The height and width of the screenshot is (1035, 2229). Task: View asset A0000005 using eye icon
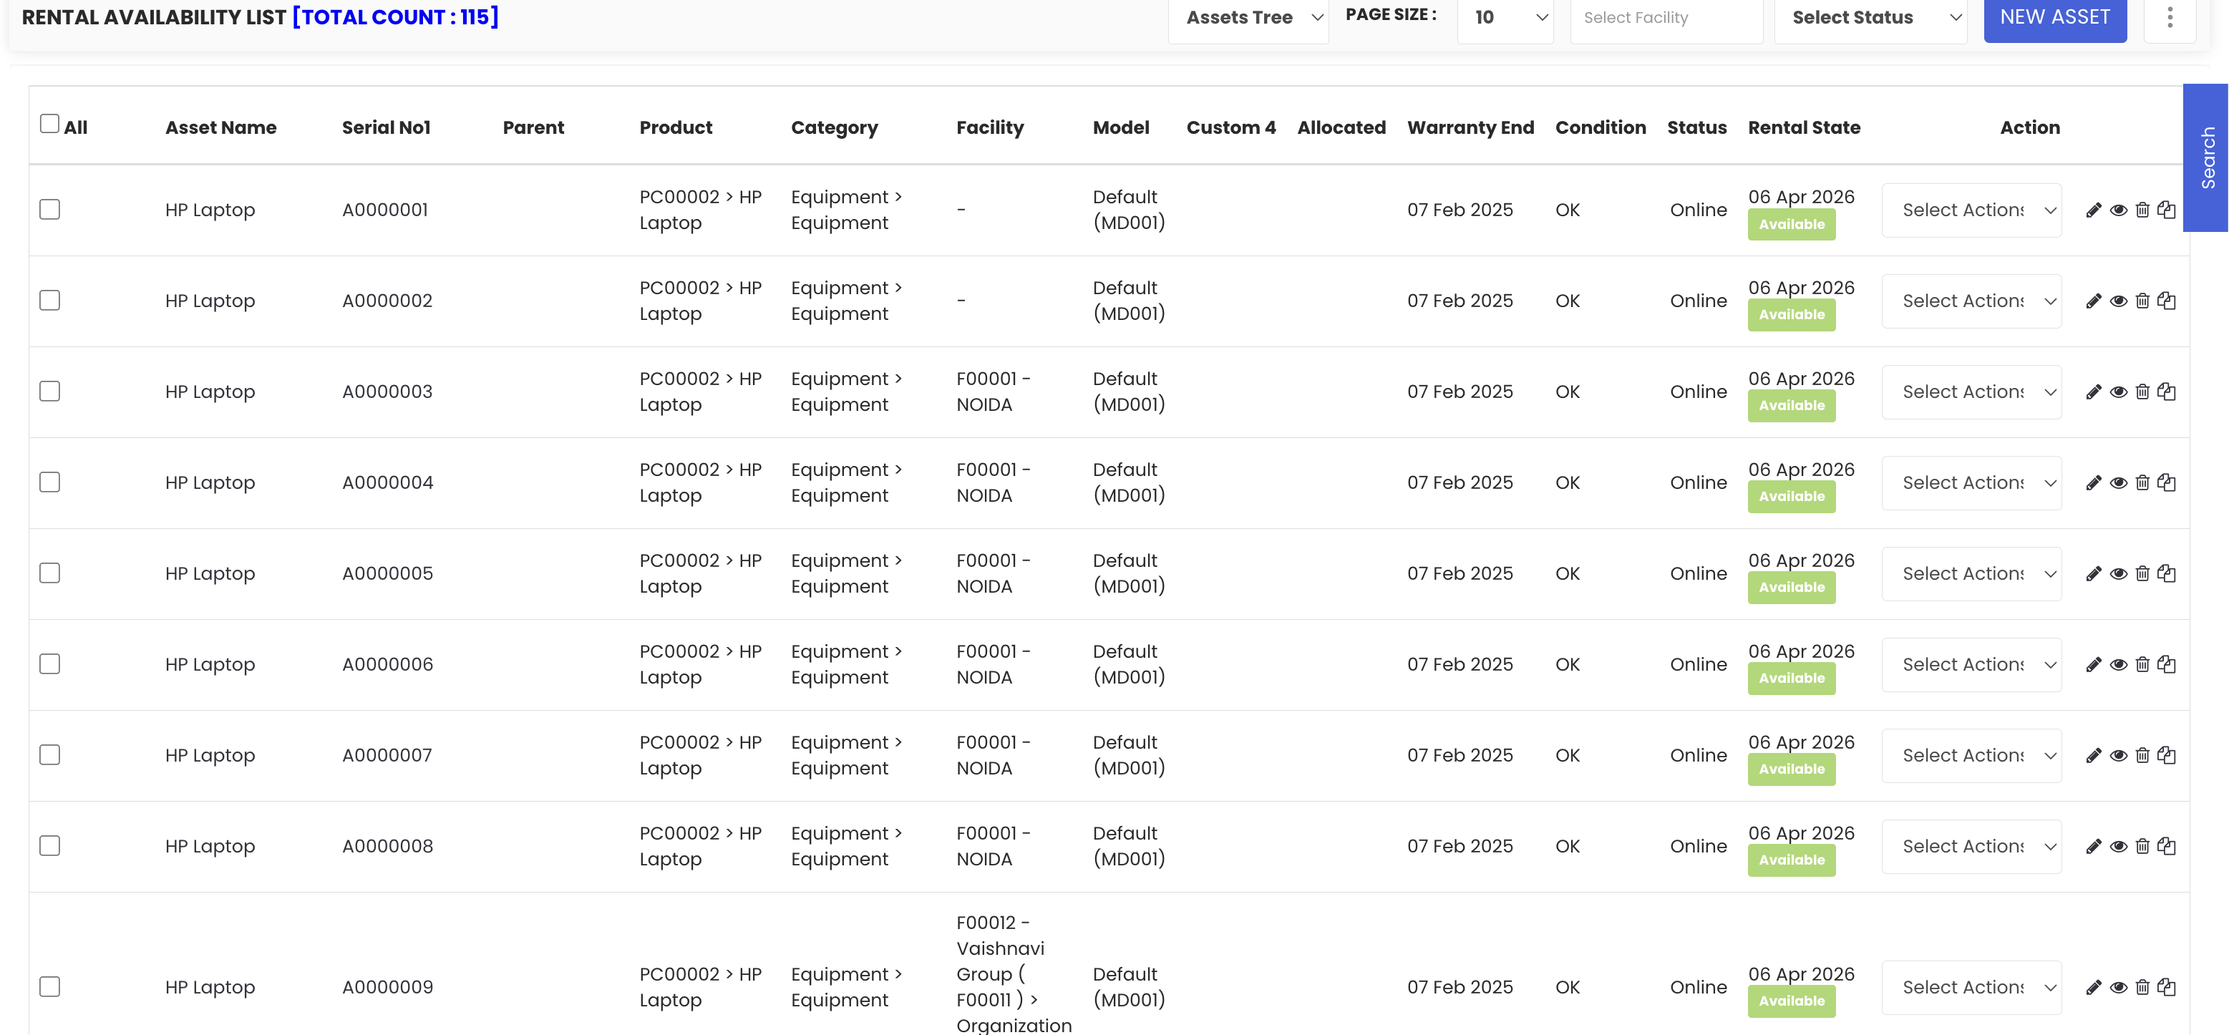[x=2118, y=574]
